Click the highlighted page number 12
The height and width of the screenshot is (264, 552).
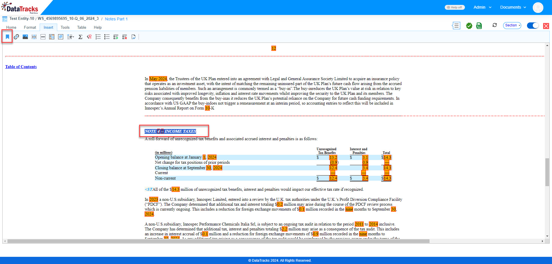(x=274, y=48)
